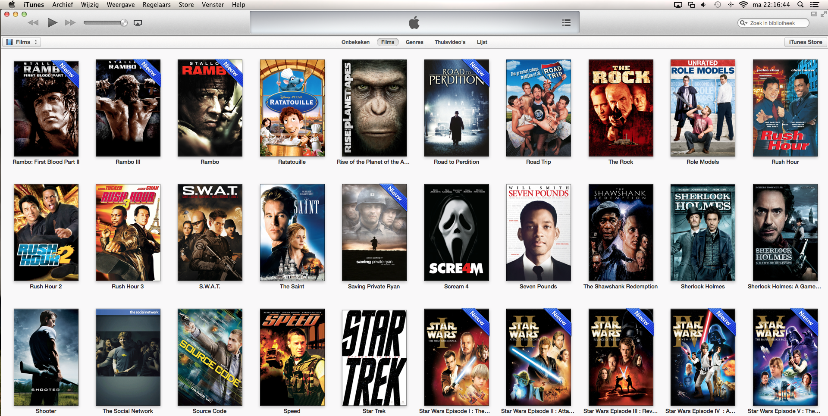This screenshot has width=828, height=416.
Task: Click the 'Rush Hour 3' title text
Action: (128, 286)
